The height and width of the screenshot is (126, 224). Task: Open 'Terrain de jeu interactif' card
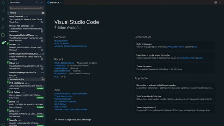point(175,109)
